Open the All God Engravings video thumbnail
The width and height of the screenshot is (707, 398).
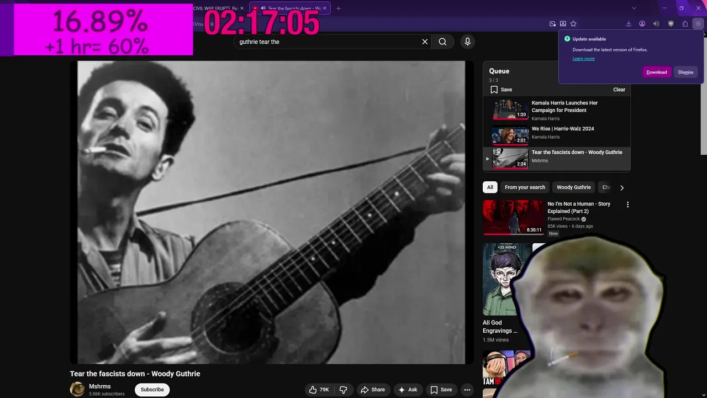(507, 279)
